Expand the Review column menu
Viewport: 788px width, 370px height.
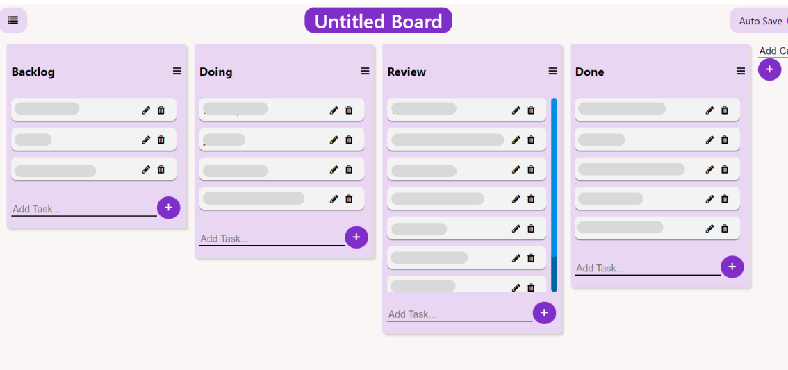pyautogui.click(x=553, y=71)
